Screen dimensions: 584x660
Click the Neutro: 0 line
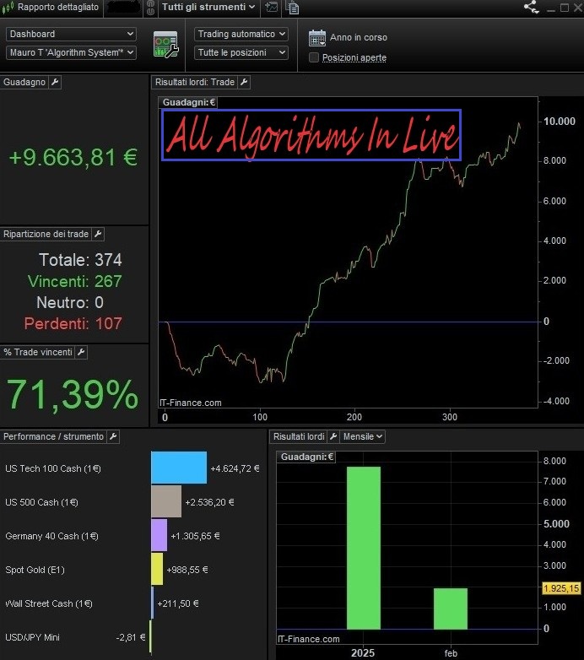click(x=70, y=302)
